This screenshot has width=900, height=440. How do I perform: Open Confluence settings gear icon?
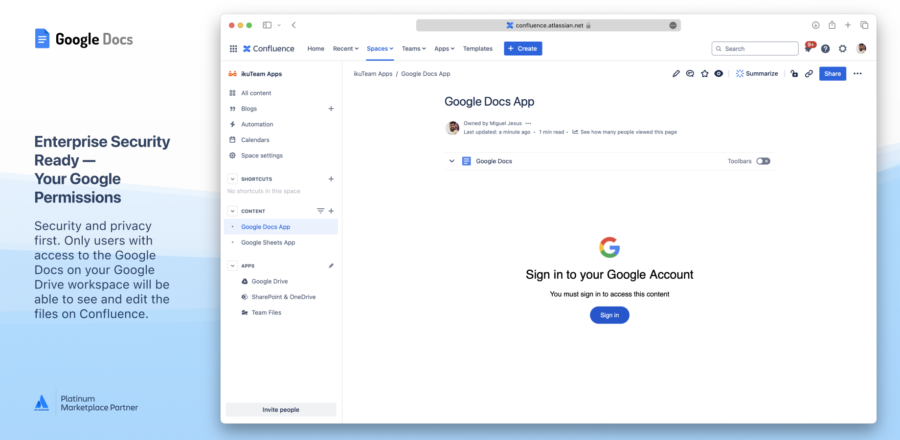coord(842,48)
